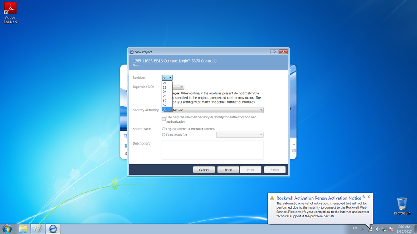Close the New Project dialog
Viewport: 417px width, 234px height.
coord(283,52)
